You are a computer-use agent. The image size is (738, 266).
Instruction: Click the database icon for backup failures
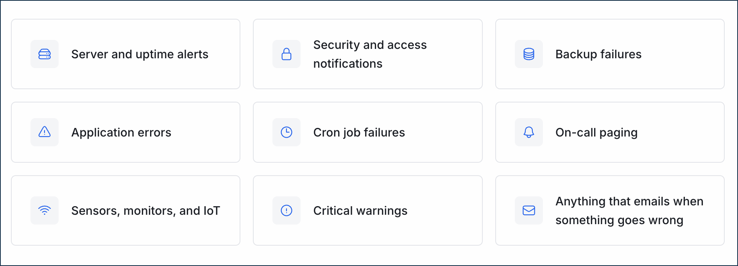pyautogui.click(x=528, y=54)
